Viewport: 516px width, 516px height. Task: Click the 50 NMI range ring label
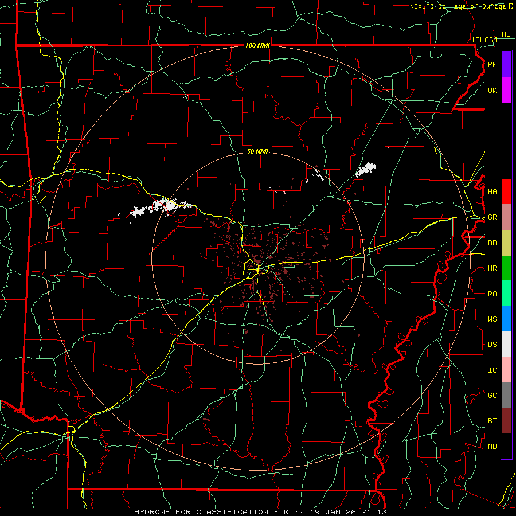257,151
